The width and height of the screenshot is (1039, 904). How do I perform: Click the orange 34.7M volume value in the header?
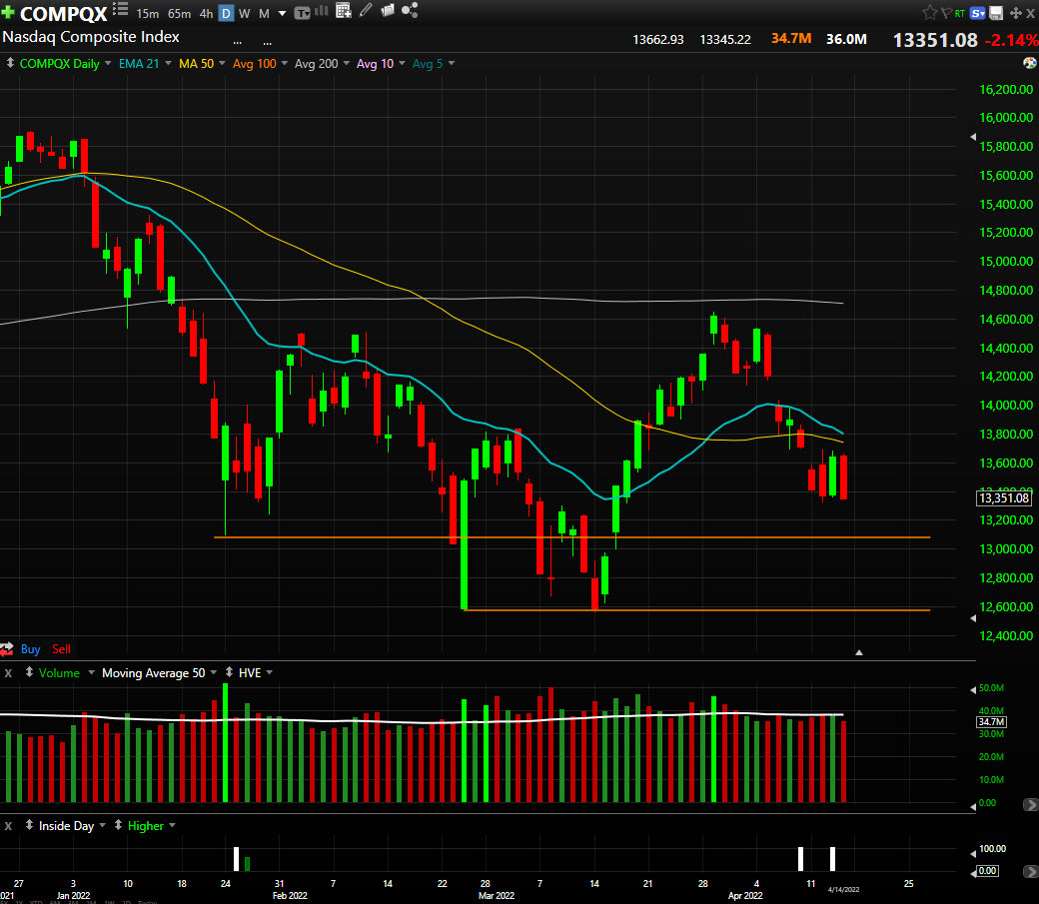(x=791, y=38)
